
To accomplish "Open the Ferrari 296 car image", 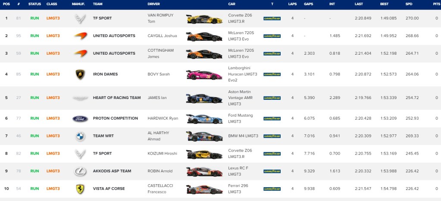I will click(x=204, y=189).
